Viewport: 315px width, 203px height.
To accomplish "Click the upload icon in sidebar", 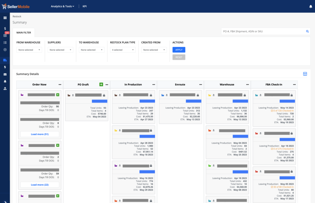I will point(5,88).
